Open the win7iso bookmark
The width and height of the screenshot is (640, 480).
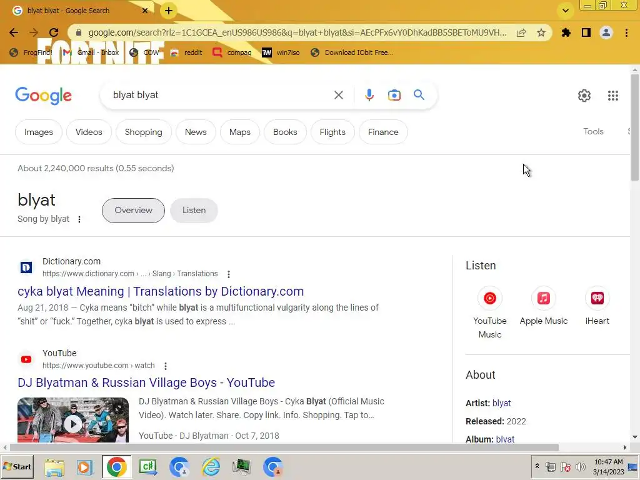(281, 52)
